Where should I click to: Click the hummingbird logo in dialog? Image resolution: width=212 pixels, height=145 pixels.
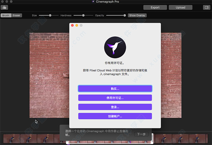(115, 47)
